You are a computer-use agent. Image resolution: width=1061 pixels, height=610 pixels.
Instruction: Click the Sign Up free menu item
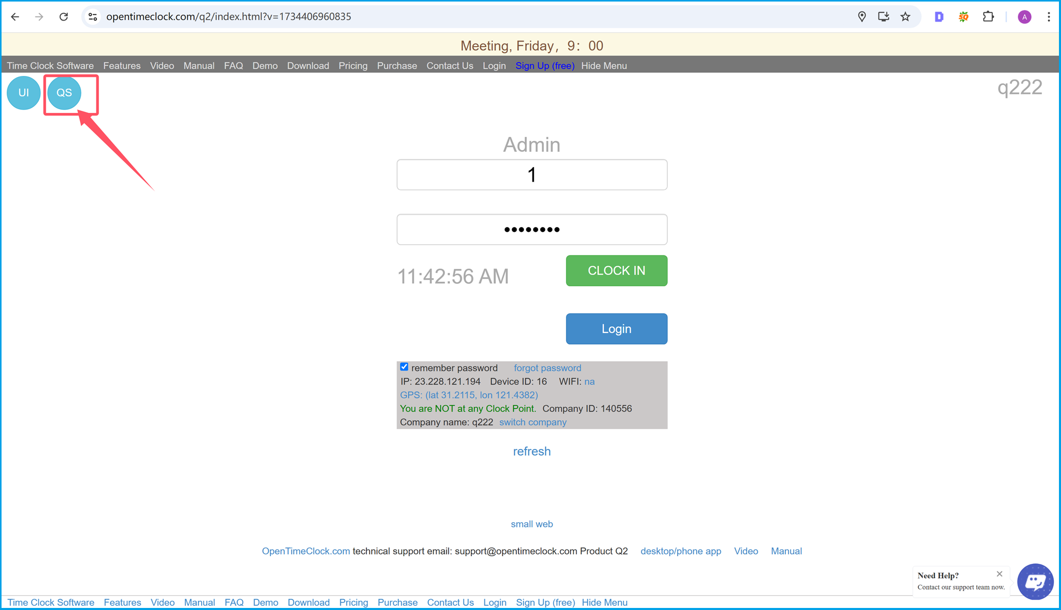545,66
